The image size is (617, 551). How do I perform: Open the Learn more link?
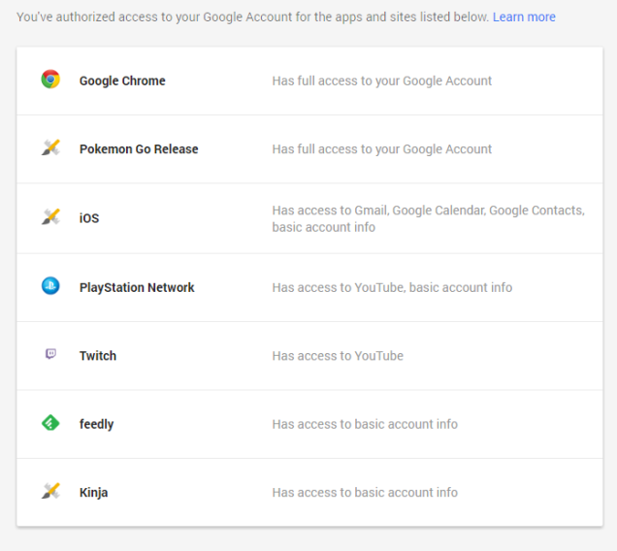pyautogui.click(x=524, y=17)
